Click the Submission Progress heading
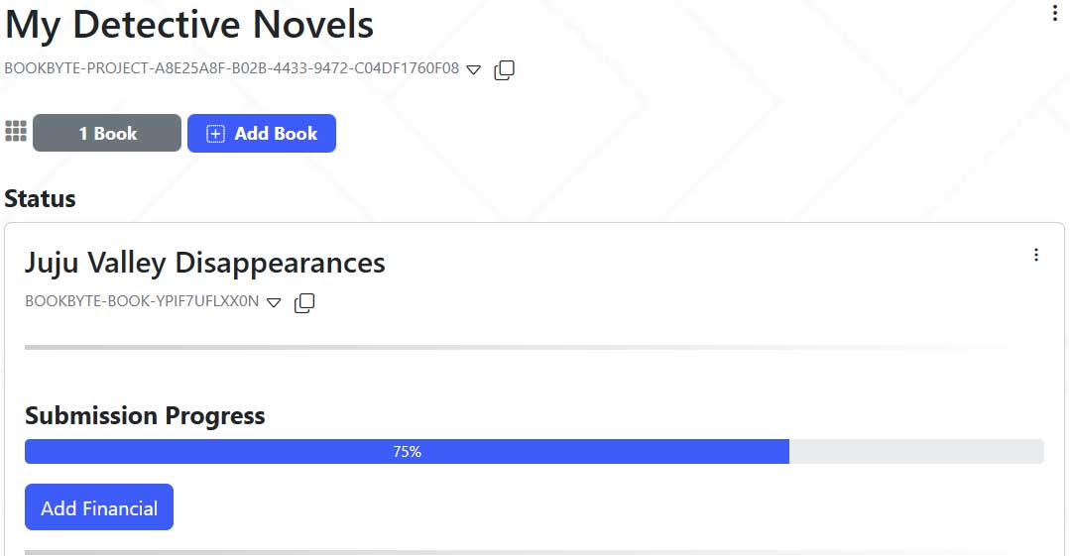 (x=145, y=415)
